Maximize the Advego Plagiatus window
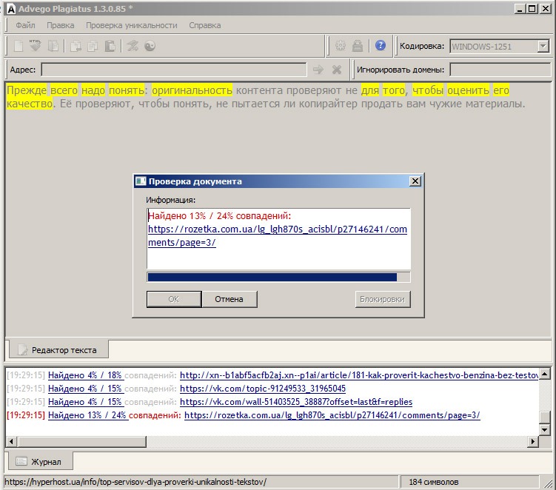This screenshot has width=556, height=490. (532, 9)
